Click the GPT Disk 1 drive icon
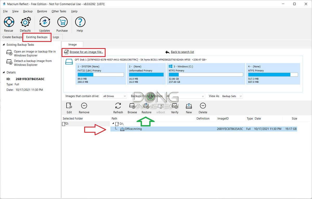The width and height of the screenshot is (312, 199). (69, 62)
